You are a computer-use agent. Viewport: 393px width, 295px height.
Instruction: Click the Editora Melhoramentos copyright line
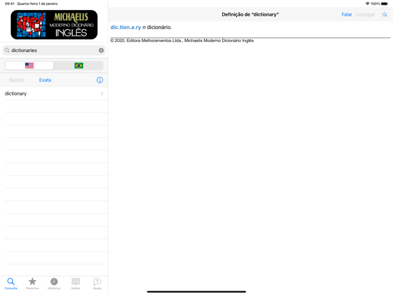[182, 41]
